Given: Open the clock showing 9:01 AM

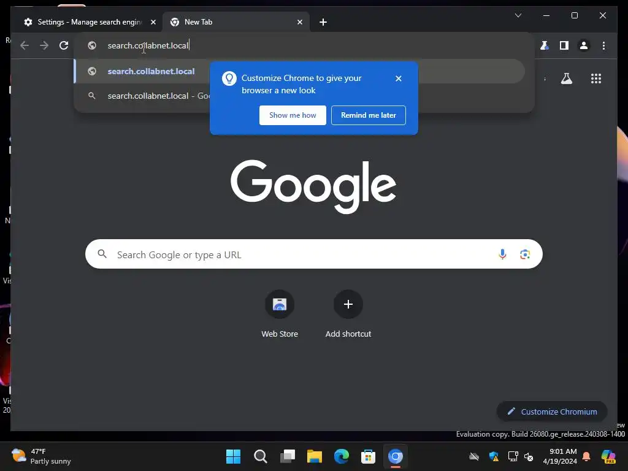Looking at the screenshot, I should coord(560,456).
